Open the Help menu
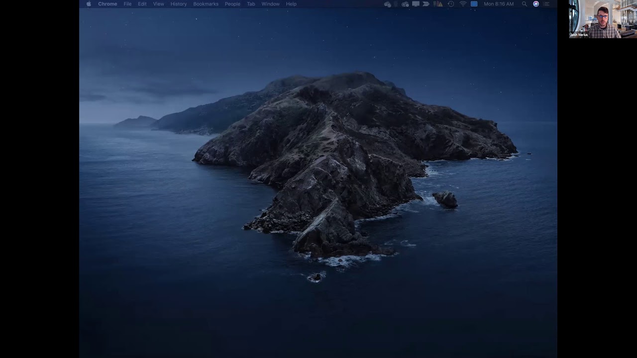Viewport: 637px width, 358px height. coord(291,4)
